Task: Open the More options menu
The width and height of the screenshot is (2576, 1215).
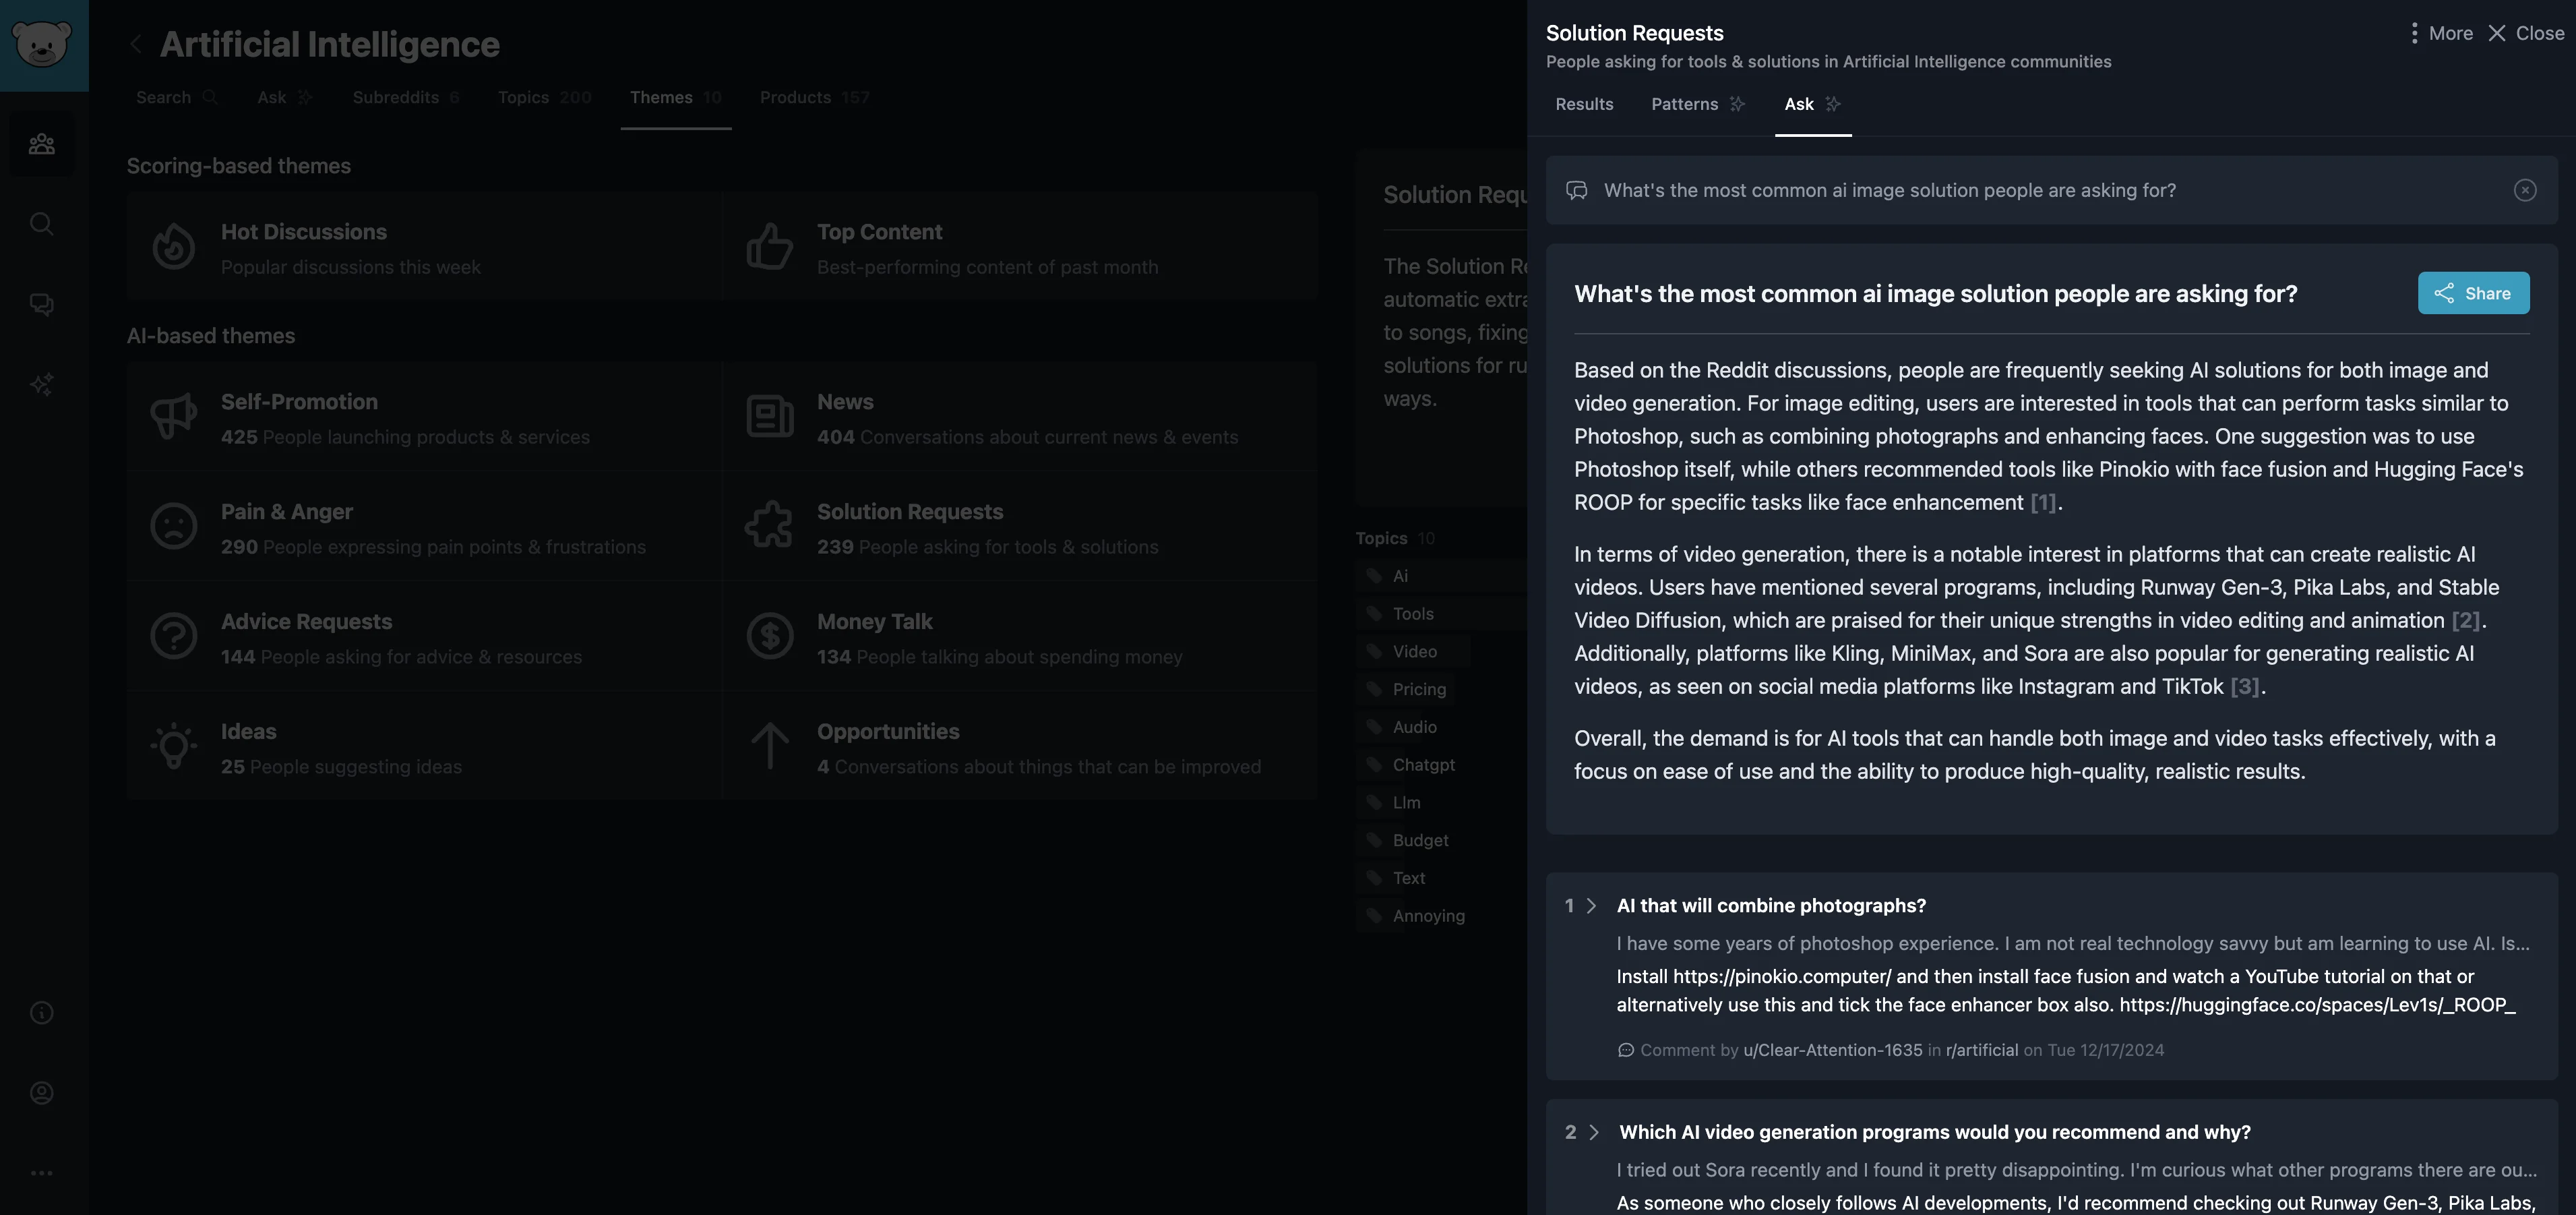Action: [x=2438, y=33]
